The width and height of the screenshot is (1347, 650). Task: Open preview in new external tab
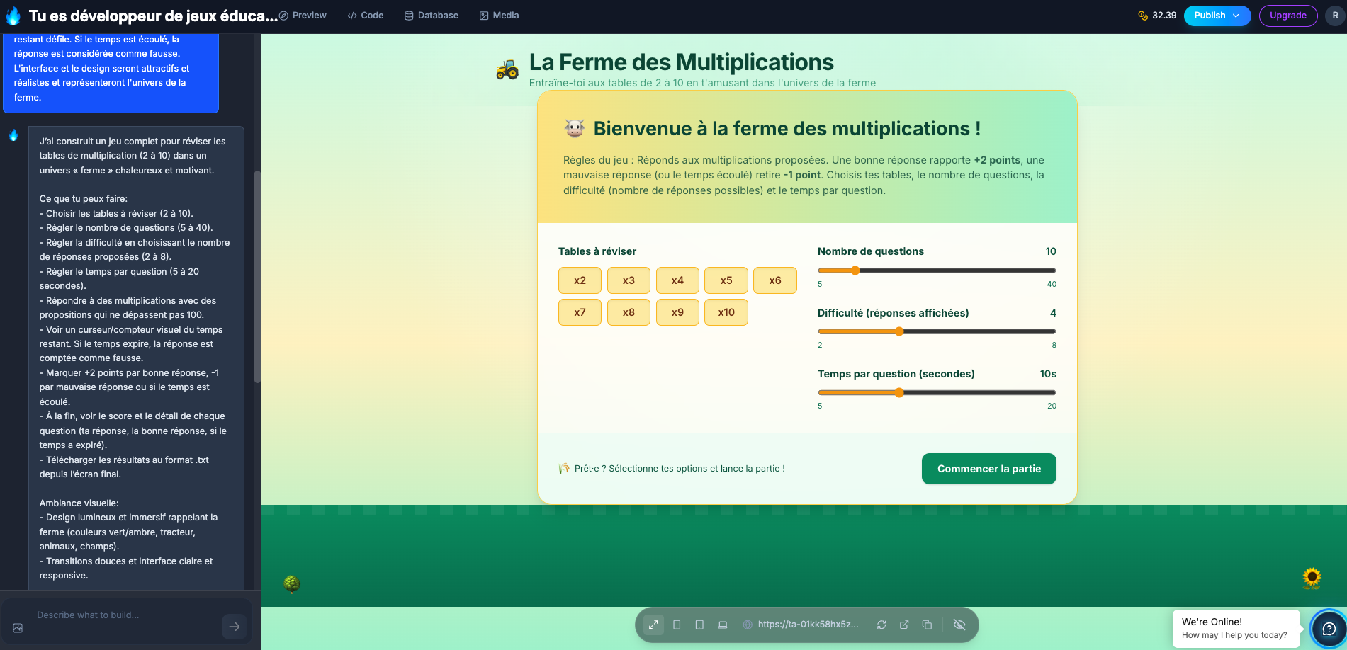coord(904,625)
